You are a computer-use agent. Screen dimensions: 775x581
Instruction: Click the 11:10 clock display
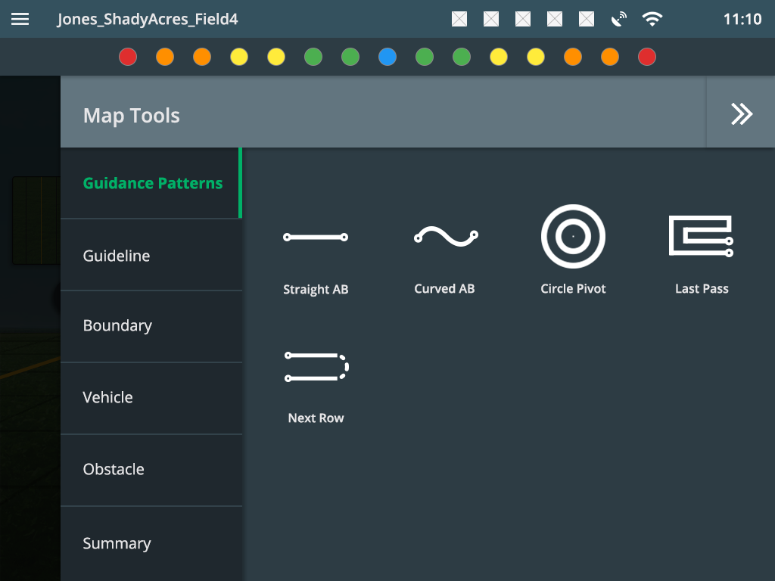coord(742,20)
